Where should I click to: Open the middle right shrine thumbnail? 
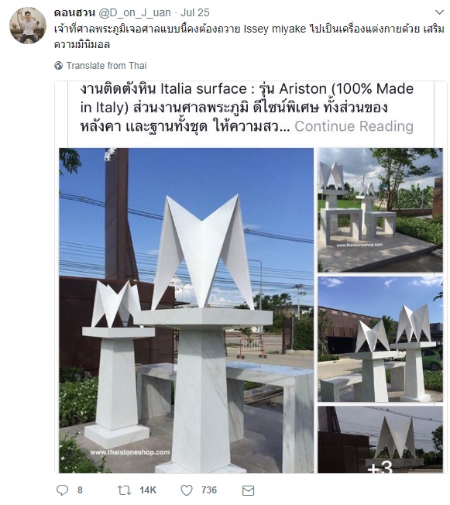tap(380, 339)
